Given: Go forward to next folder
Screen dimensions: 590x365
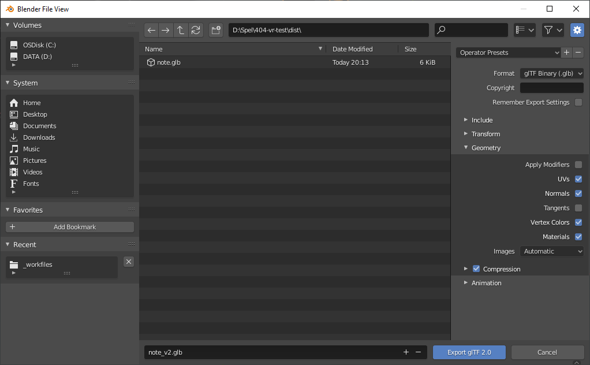Looking at the screenshot, I should [x=166, y=30].
